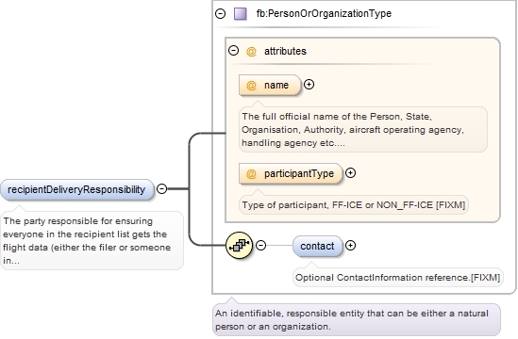Collapse the attributes section
This screenshot has height=339, width=518.
pyautogui.click(x=234, y=51)
